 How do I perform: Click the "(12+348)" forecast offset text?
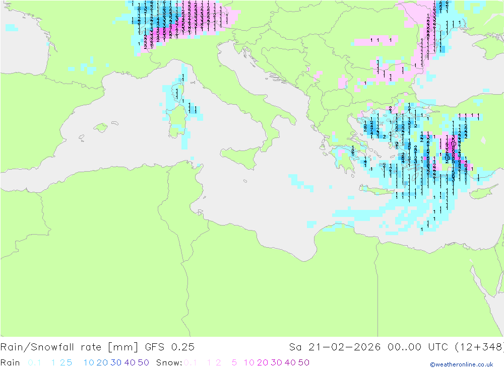(479, 347)
